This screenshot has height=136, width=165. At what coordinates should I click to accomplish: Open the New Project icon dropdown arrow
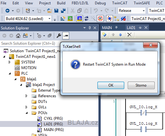33,11
